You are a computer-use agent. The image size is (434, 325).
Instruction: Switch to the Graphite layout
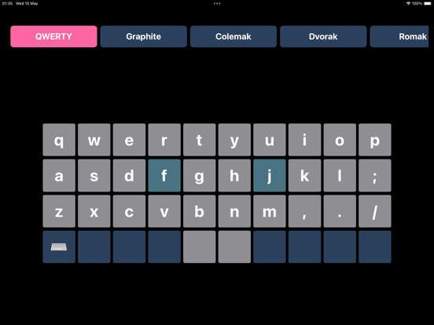pos(144,36)
